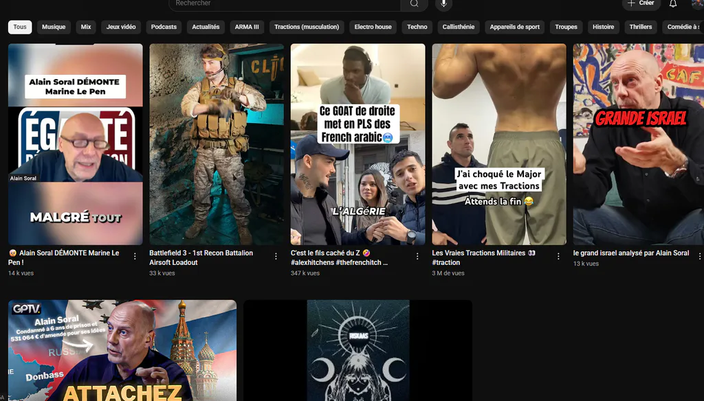Open the Battlefield 3 airsoft soldier thumbnail
The width and height of the screenshot is (704, 401).
217,144
